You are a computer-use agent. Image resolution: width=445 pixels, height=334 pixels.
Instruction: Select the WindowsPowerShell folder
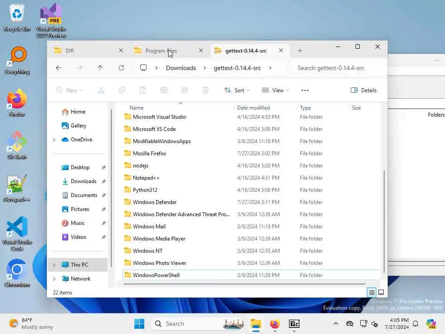click(x=251, y=275)
